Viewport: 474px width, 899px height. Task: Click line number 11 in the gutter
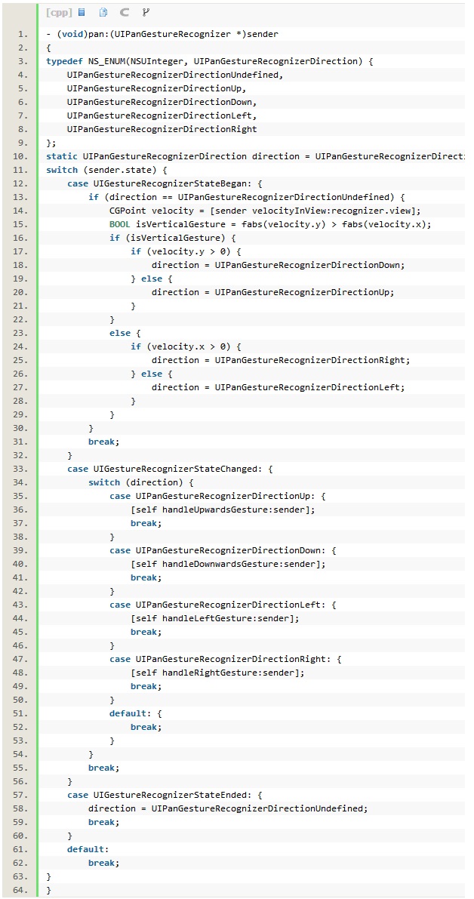click(x=21, y=170)
